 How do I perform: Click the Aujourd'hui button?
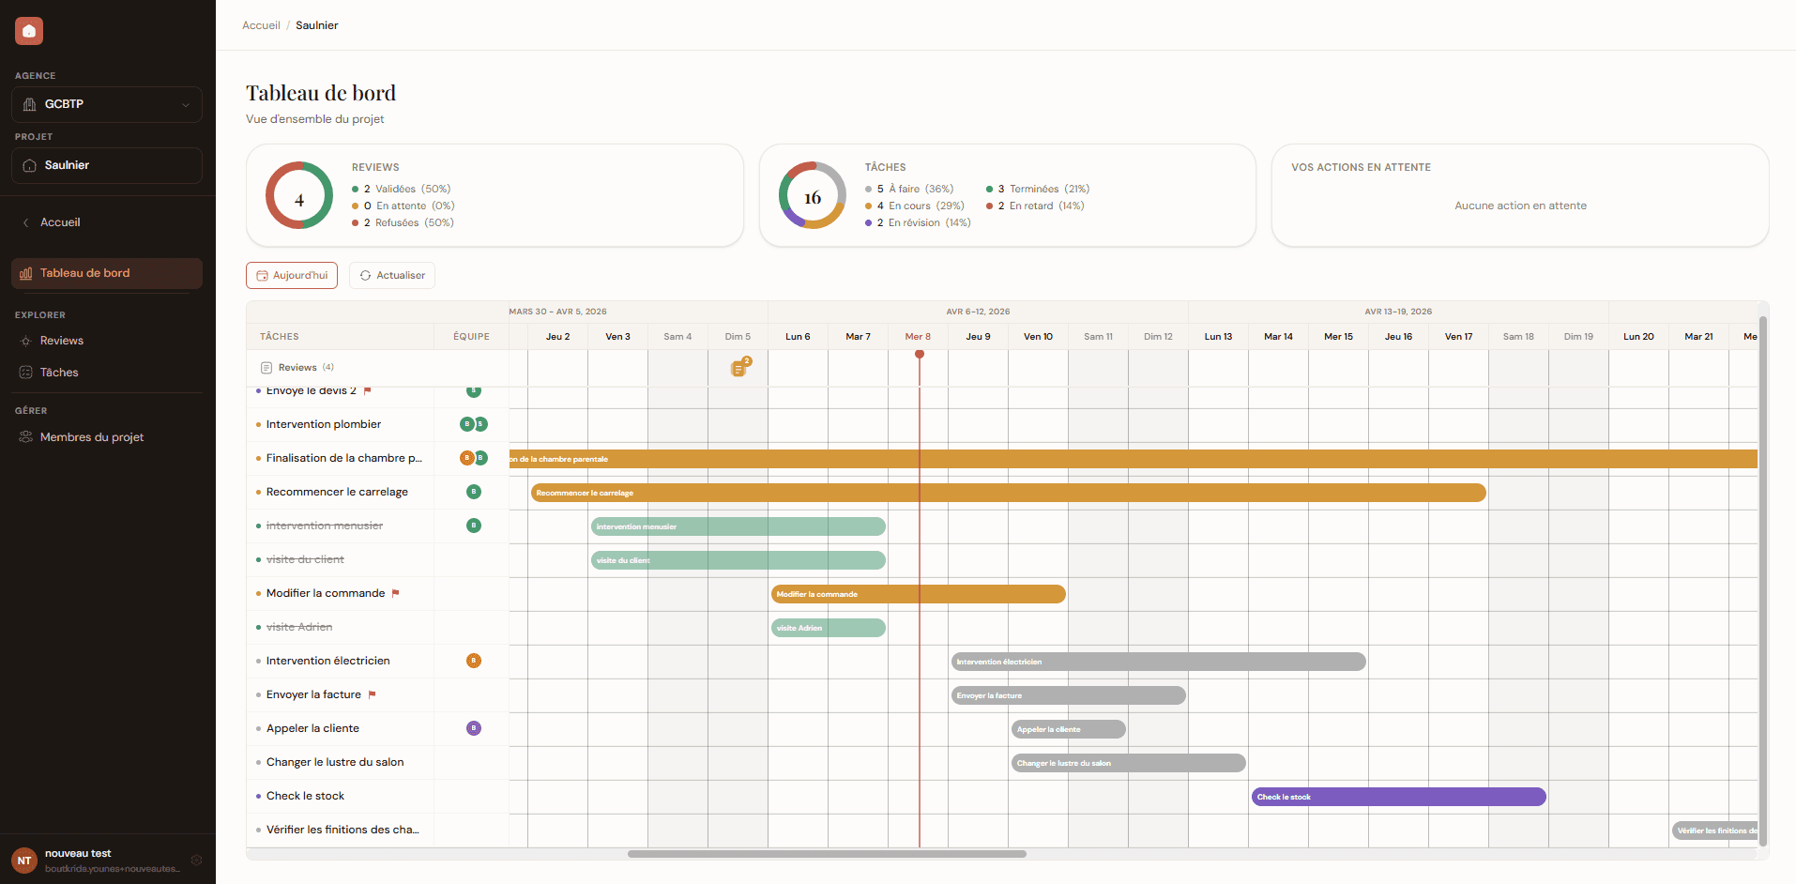click(292, 276)
